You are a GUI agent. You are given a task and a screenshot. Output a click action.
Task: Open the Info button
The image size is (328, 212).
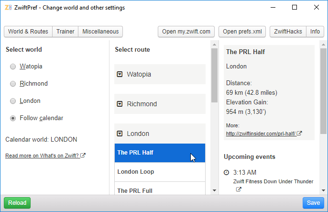pos(315,32)
